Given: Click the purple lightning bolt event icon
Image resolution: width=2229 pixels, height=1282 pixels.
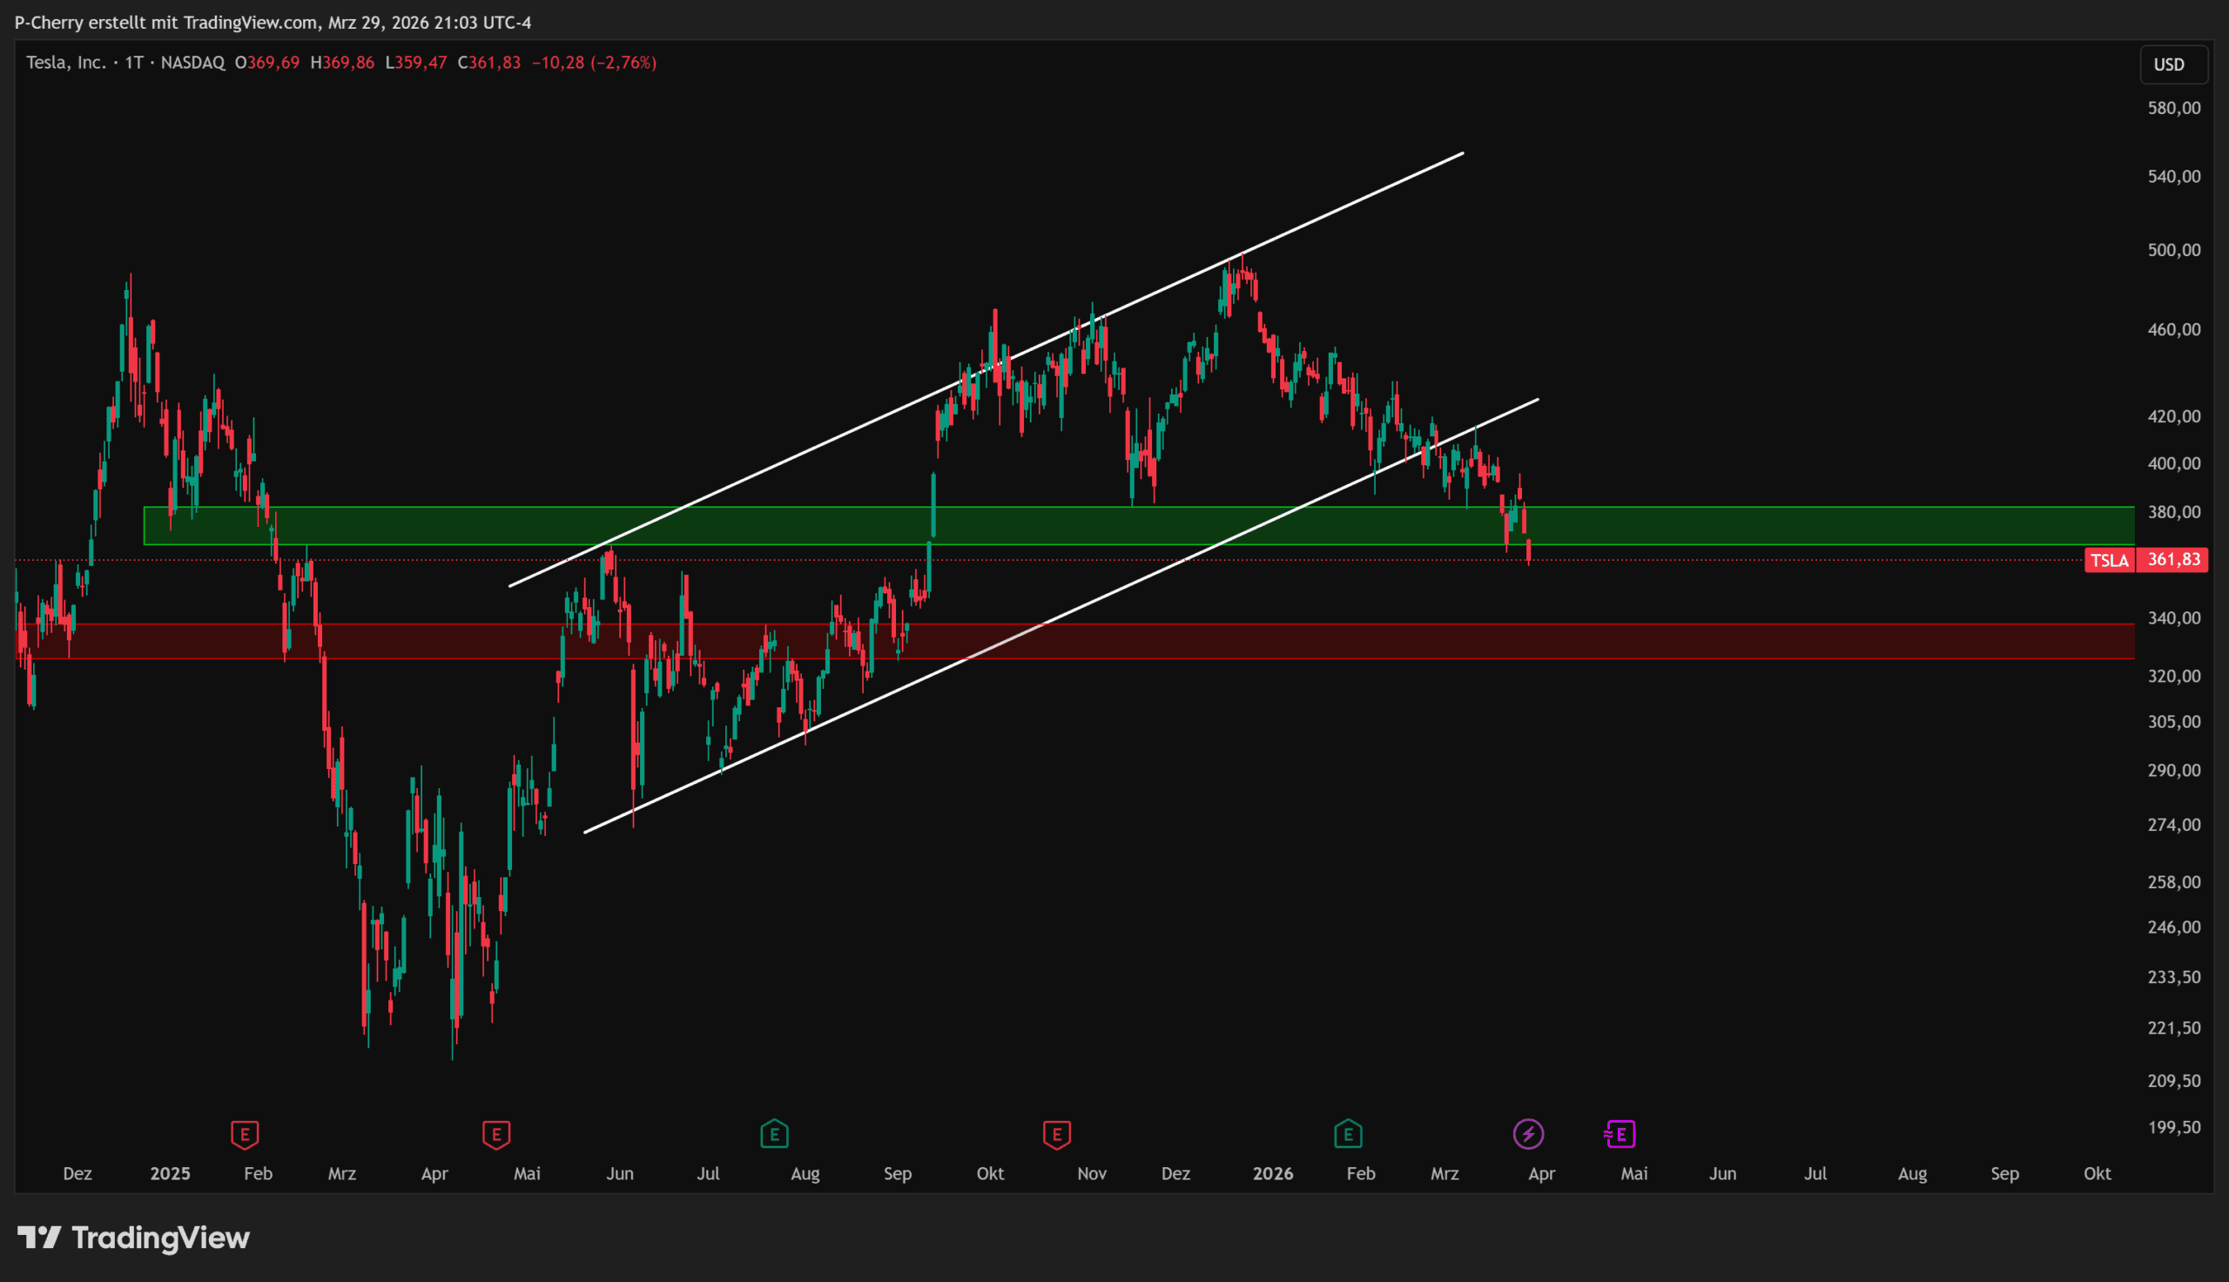Looking at the screenshot, I should click(x=1529, y=1134).
